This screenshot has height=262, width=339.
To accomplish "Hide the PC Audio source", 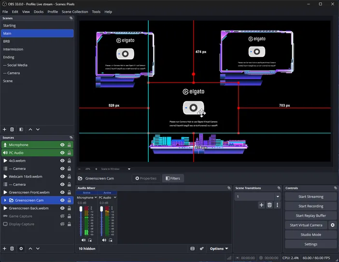I will pyautogui.click(x=62, y=152).
